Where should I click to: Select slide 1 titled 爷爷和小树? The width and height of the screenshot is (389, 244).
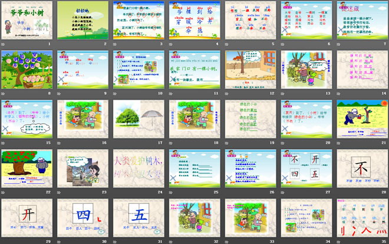(x=27, y=20)
